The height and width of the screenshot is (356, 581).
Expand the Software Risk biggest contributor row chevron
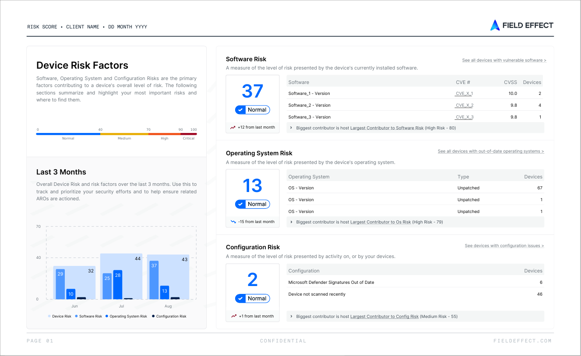292,128
